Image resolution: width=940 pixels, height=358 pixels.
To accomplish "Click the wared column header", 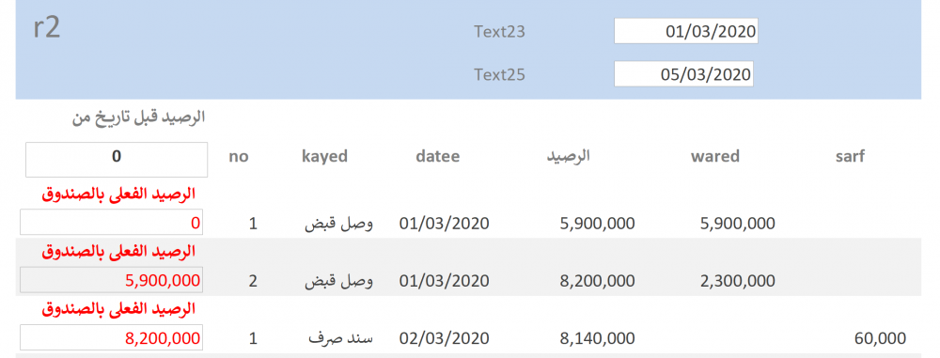I will [714, 157].
